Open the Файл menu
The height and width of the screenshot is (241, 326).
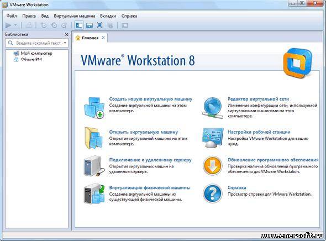pyautogui.click(x=12, y=16)
